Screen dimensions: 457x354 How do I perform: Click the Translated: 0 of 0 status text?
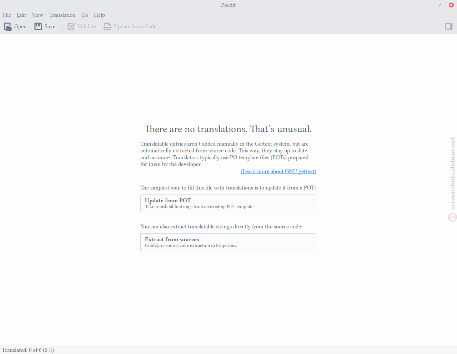[28, 350]
